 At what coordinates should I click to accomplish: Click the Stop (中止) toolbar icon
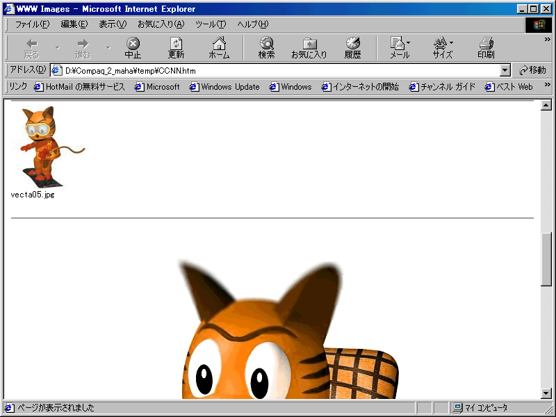point(133,48)
